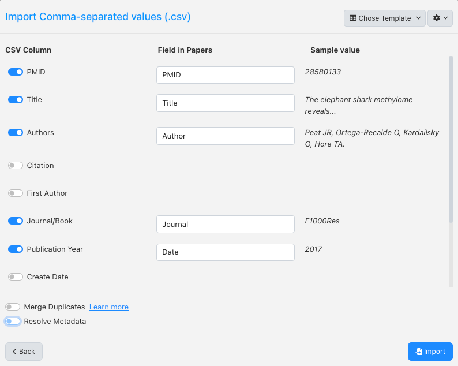This screenshot has width=458, height=366.
Task: Click the column list vertical scrollbar
Action: (x=451, y=139)
